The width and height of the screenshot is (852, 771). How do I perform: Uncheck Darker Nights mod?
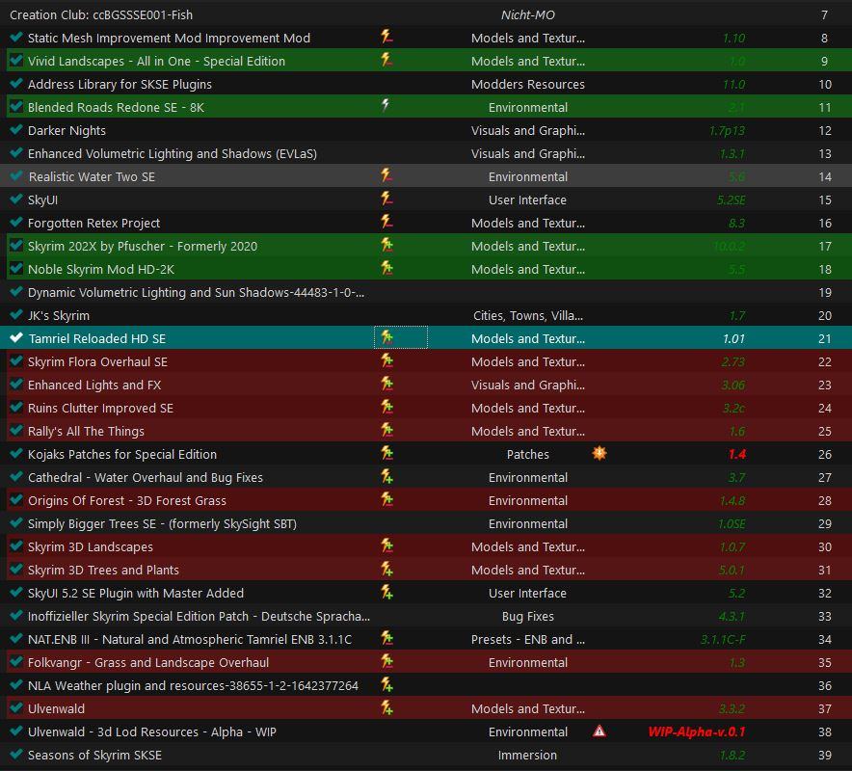click(x=16, y=129)
